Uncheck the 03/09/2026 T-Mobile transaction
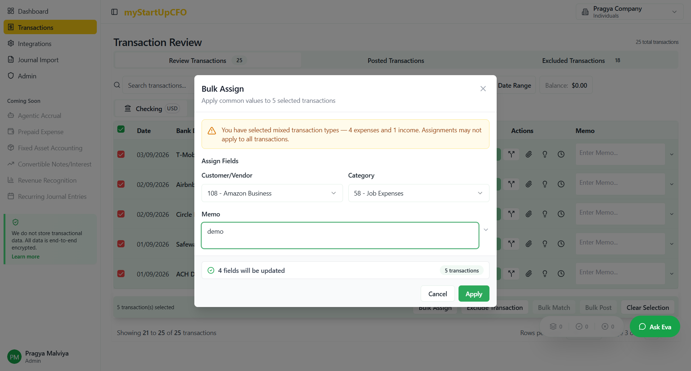The width and height of the screenshot is (691, 371). [x=121, y=154]
